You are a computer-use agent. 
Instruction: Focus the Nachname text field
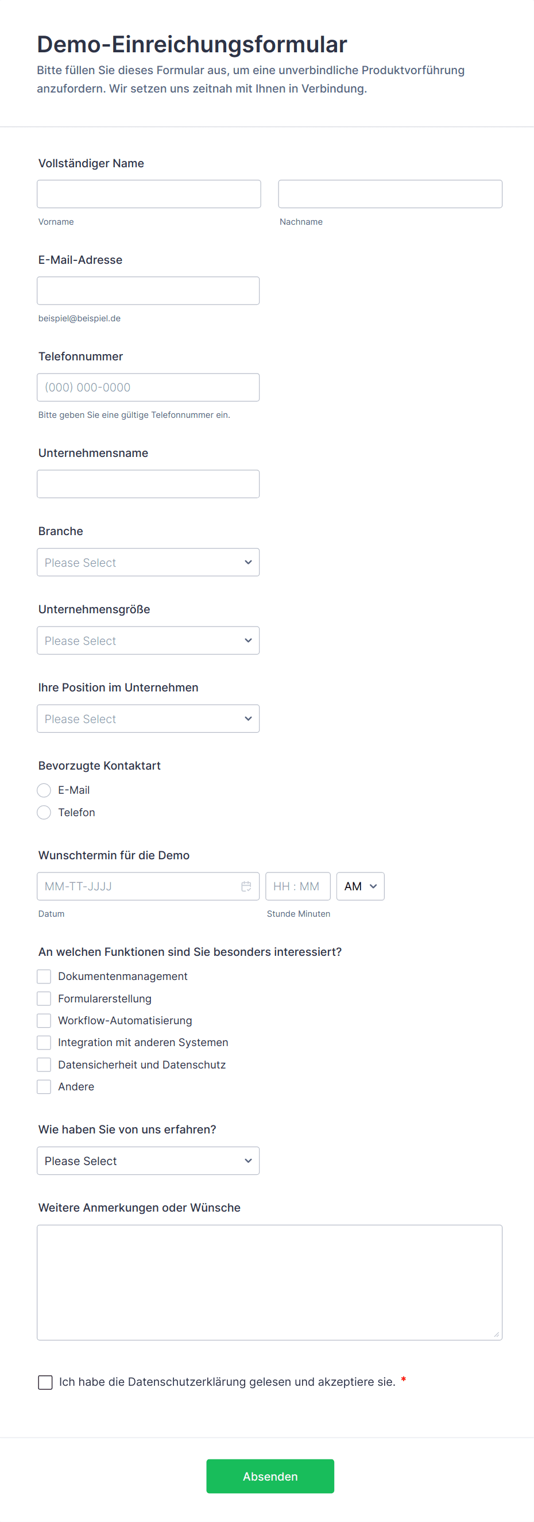pyautogui.click(x=390, y=194)
